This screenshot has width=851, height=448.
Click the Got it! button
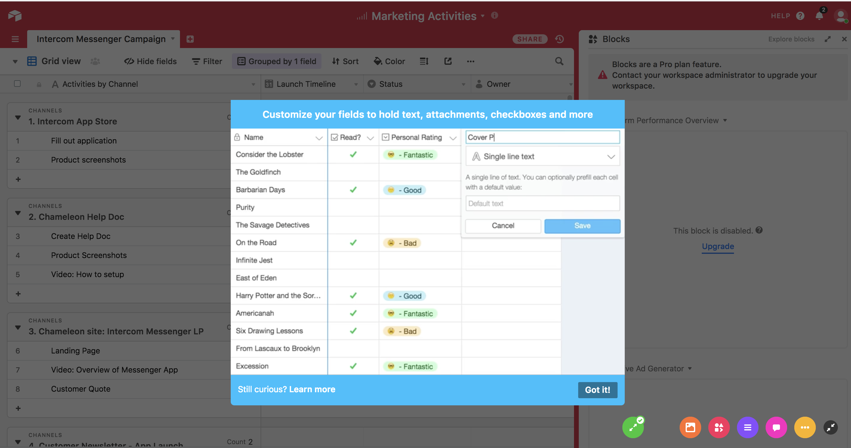tap(598, 390)
